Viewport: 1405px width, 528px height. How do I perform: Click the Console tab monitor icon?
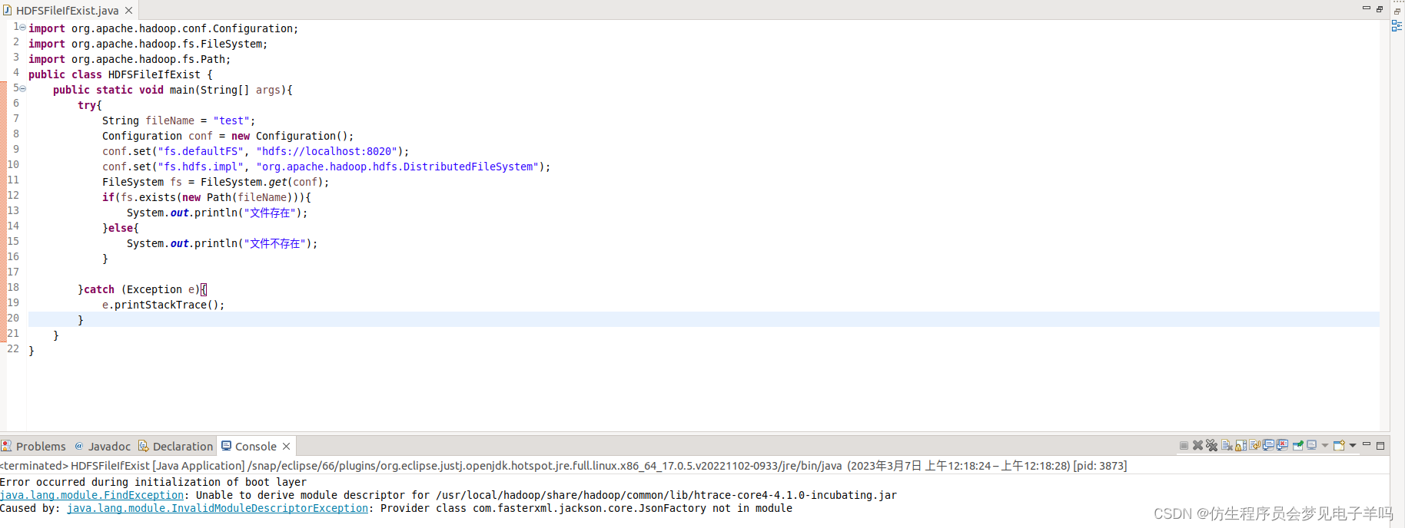(x=226, y=445)
